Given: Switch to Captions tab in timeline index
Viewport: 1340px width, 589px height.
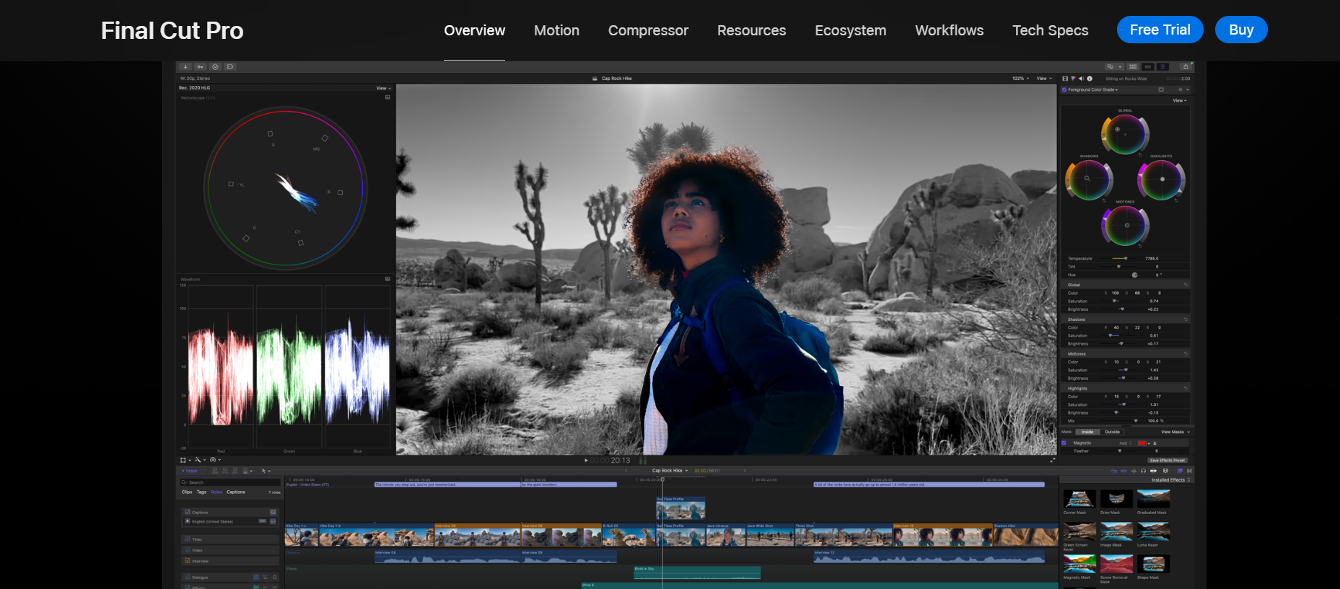Looking at the screenshot, I should (236, 492).
